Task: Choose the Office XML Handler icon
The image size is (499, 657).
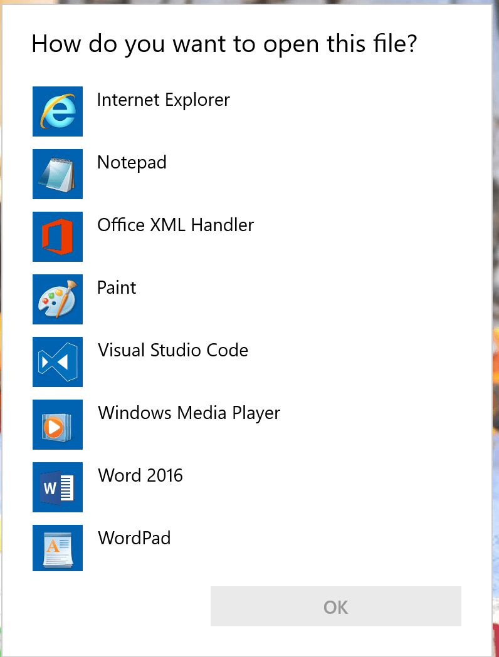Action: (x=58, y=237)
